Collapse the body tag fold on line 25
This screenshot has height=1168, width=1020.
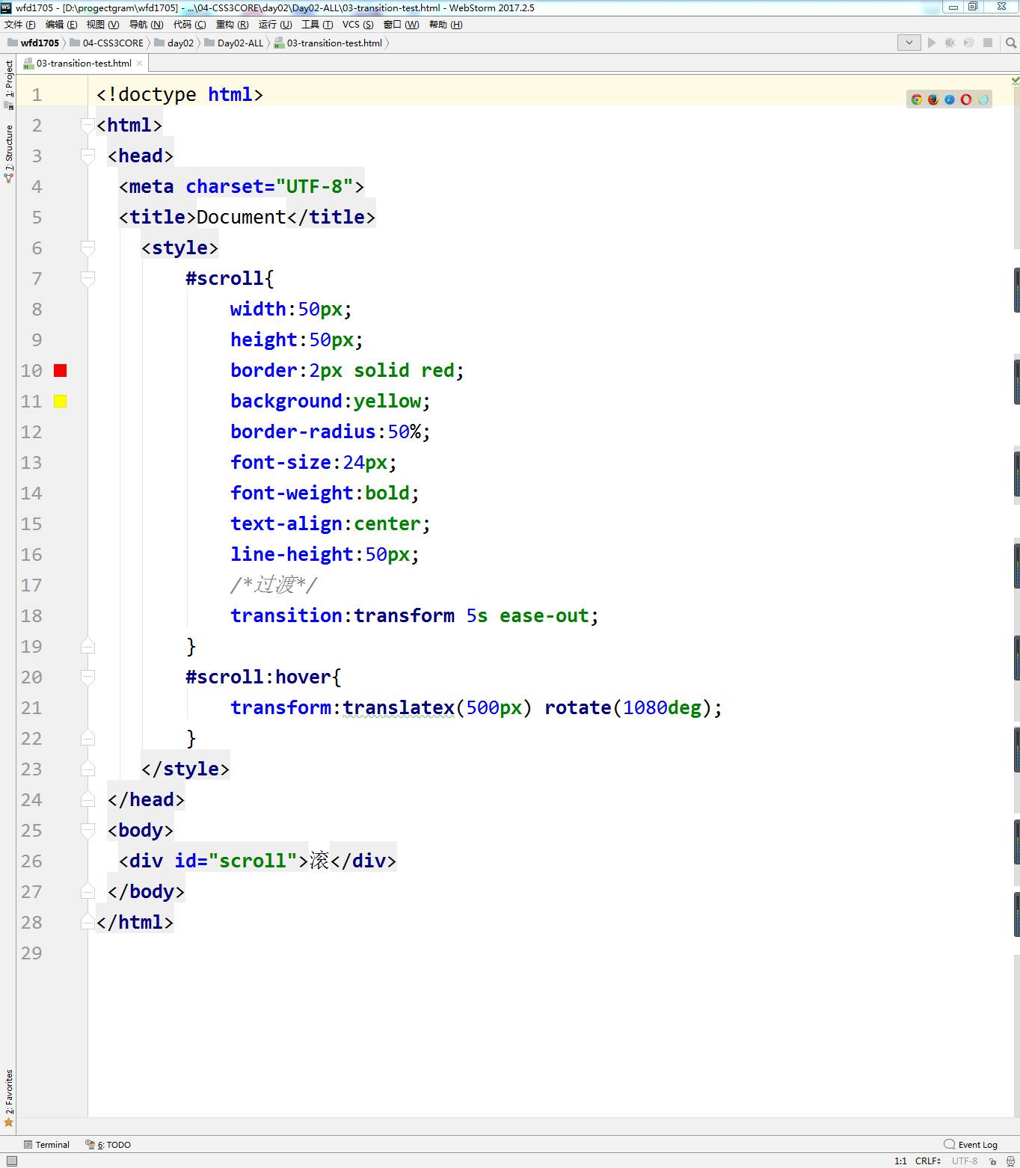click(87, 830)
